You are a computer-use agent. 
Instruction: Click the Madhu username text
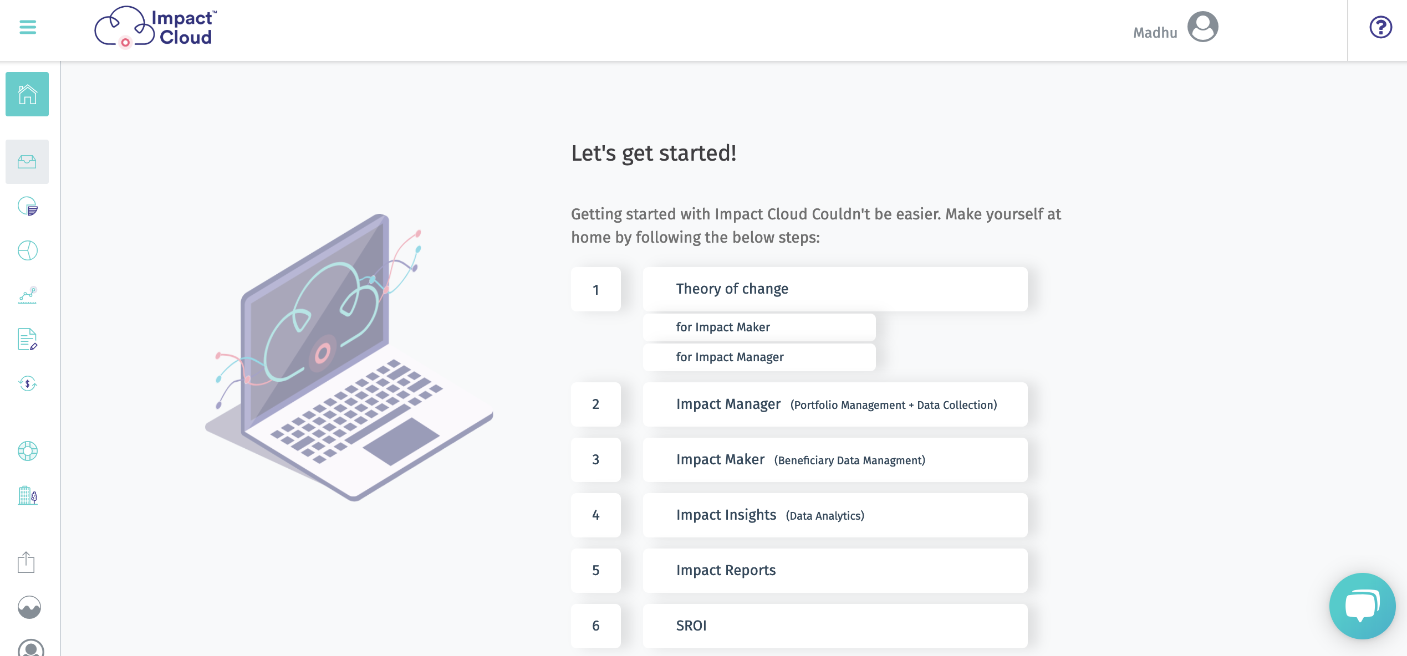coord(1155,33)
